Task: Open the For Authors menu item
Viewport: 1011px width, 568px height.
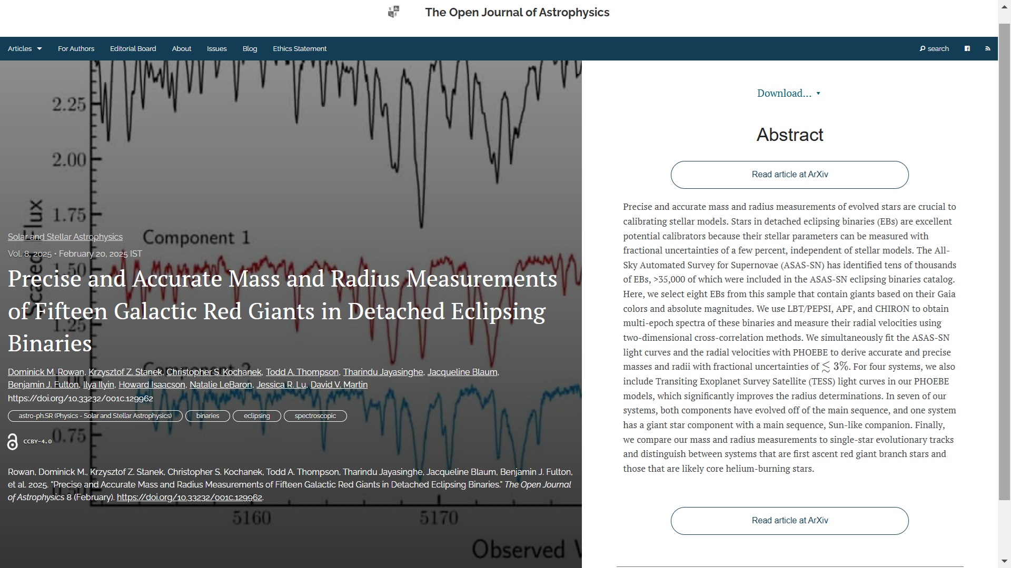Action: click(x=76, y=48)
